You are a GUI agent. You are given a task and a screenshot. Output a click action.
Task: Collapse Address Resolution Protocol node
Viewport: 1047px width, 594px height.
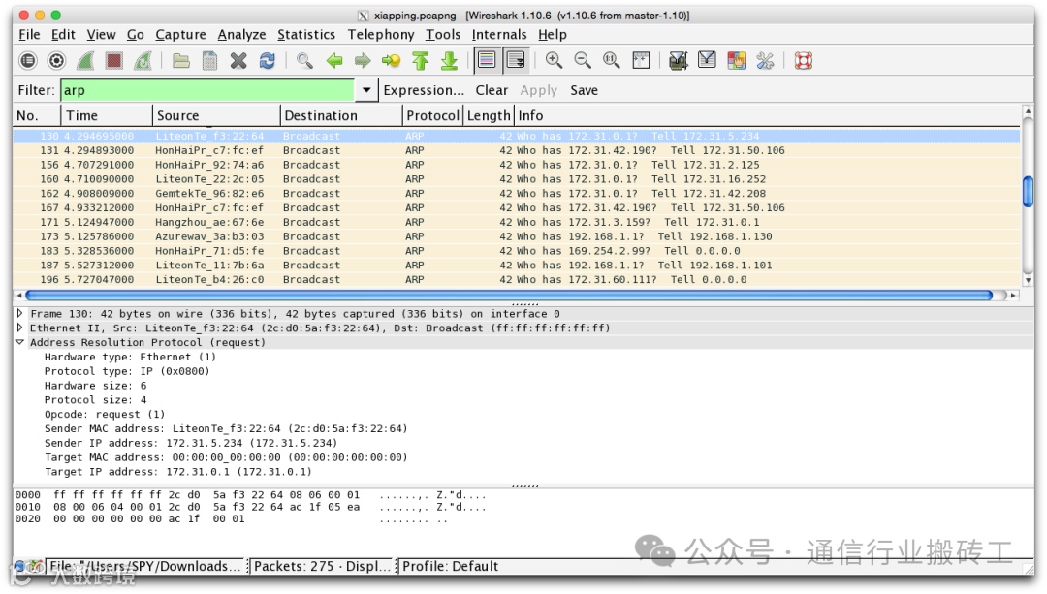(x=19, y=342)
